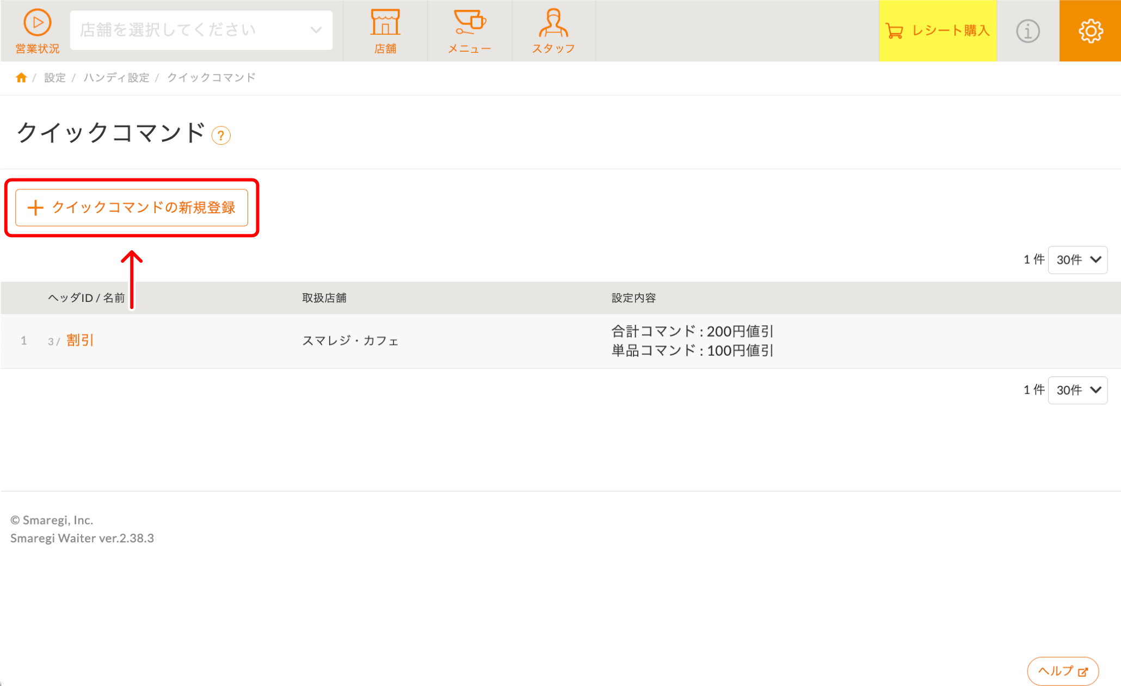Navigate to ハンディ設定 breadcrumb

tap(116, 78)
